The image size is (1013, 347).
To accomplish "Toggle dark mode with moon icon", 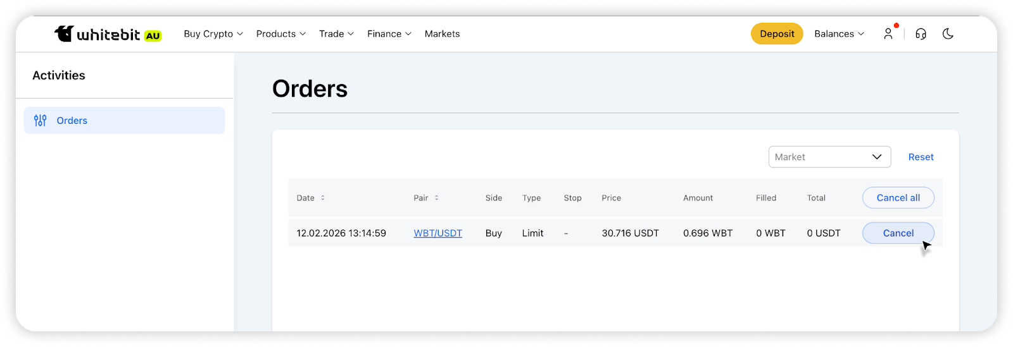I will pos(948,34).
